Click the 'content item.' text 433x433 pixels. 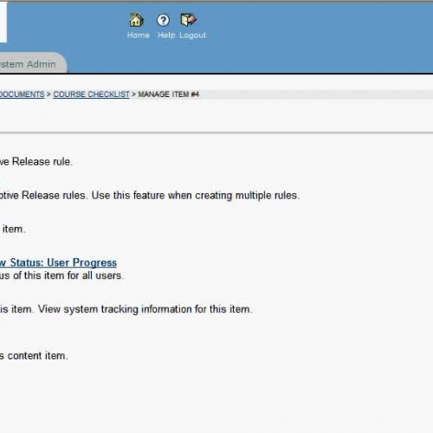click(37, 356)
